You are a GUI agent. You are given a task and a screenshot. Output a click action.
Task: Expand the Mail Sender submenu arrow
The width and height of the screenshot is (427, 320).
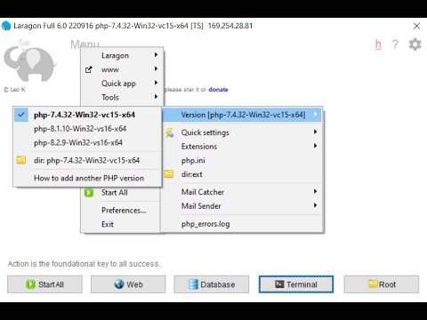(x=315, y=205)
